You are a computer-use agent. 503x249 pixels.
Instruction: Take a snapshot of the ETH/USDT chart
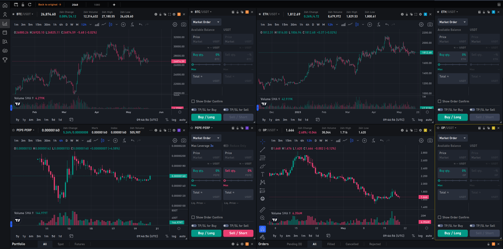click(430, 25)
